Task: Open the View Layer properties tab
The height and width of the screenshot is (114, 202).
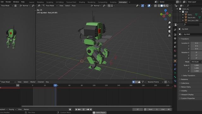Action: (175, 43)
